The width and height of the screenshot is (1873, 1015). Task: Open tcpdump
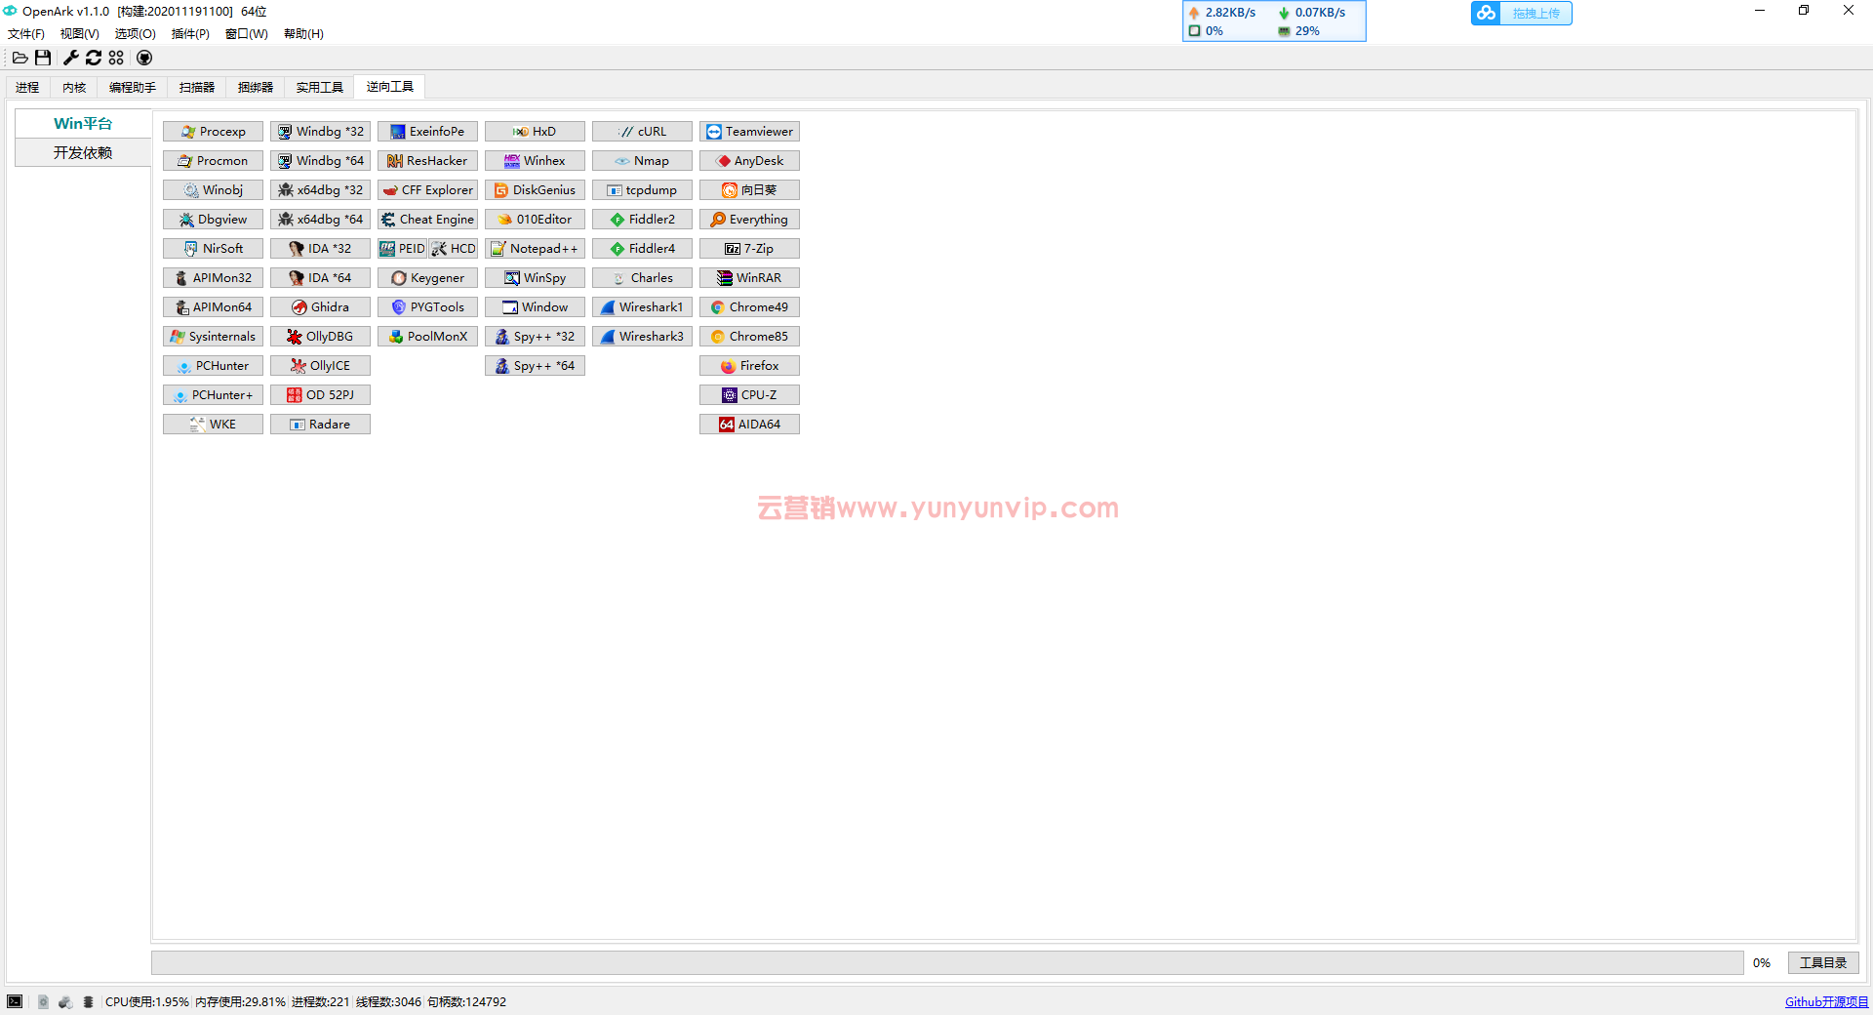[x=642, y=190]
